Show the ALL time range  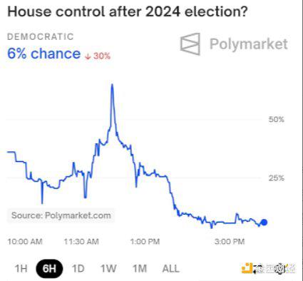click(170, 269)
